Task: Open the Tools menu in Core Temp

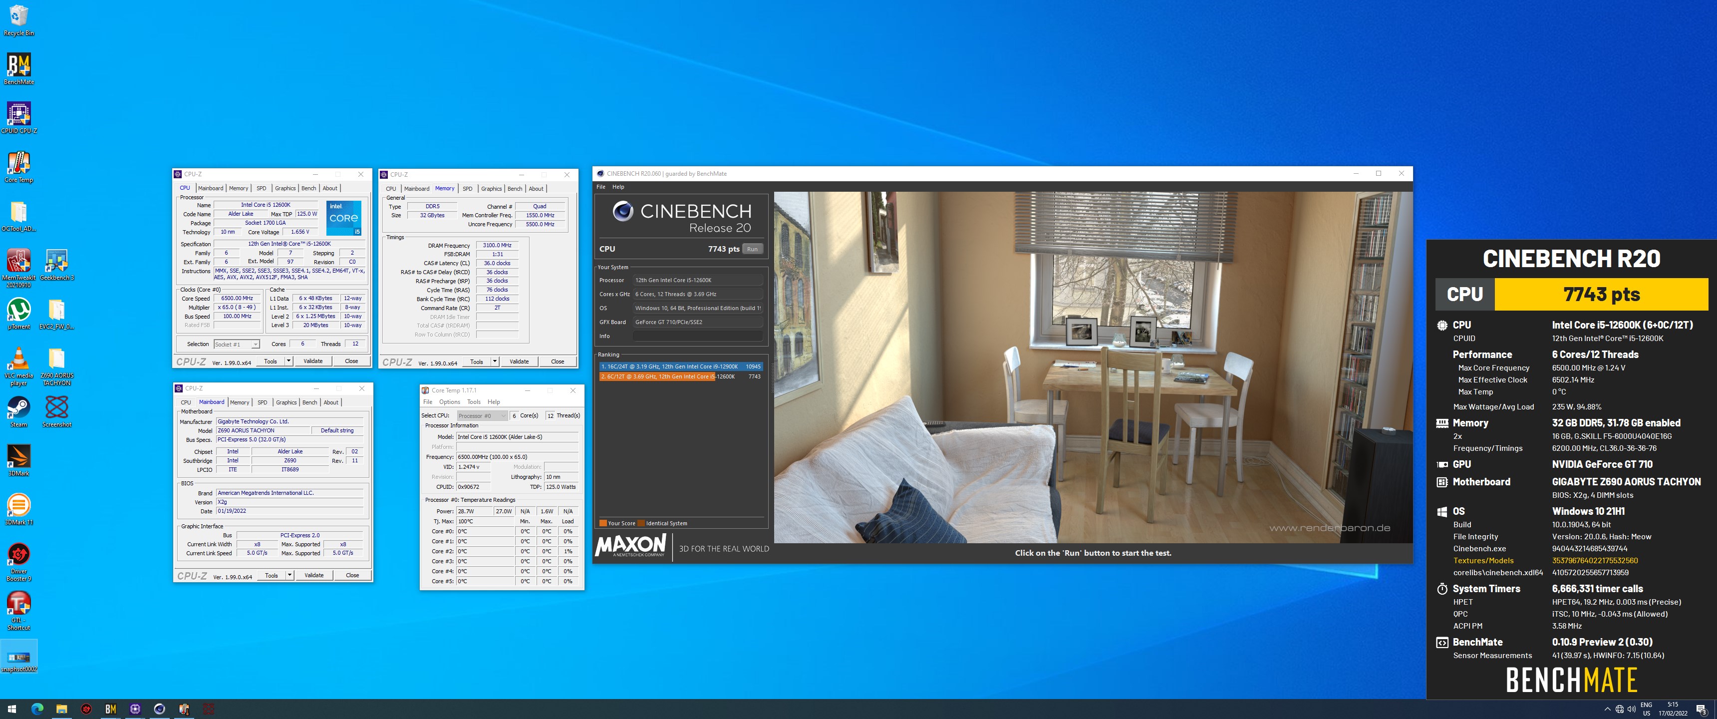Action: (474, 401)
